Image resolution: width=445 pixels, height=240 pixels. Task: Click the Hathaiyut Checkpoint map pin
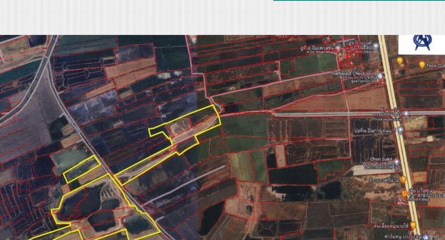[x=380, y=76]
